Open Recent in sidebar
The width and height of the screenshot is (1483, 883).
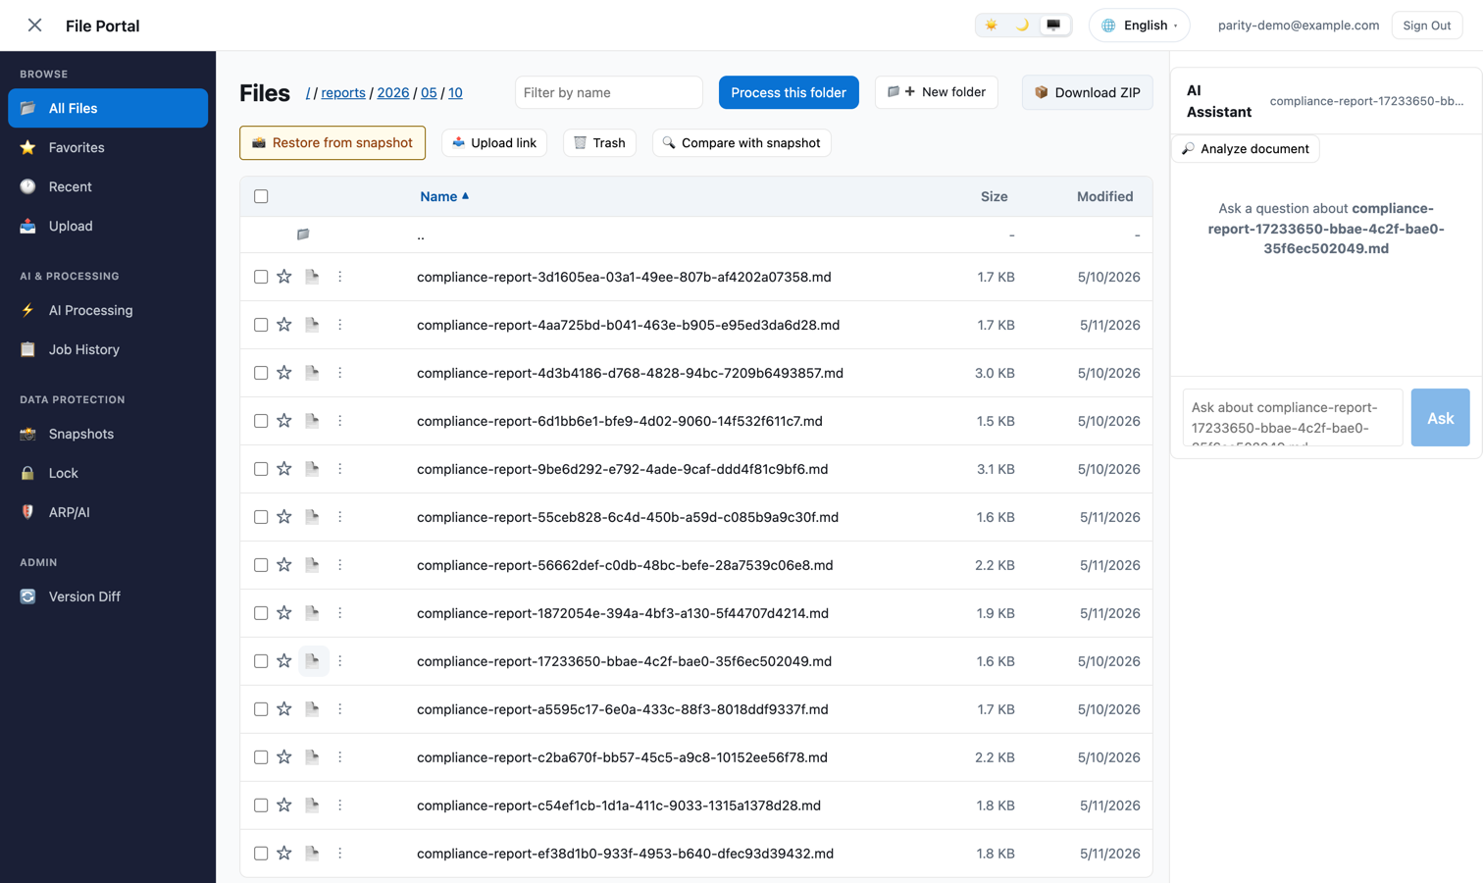(108, 186)
